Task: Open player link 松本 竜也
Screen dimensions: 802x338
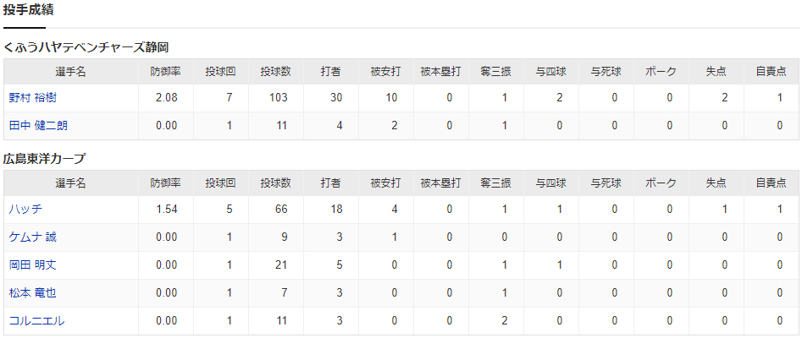Action: (x=32, y=293)
